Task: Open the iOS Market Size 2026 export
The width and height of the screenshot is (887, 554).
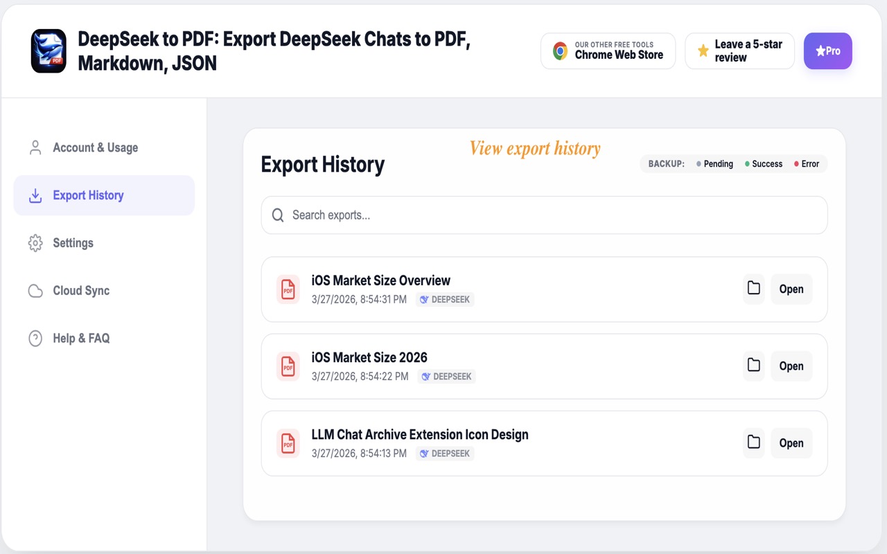Action: click(x=791, y=366)
